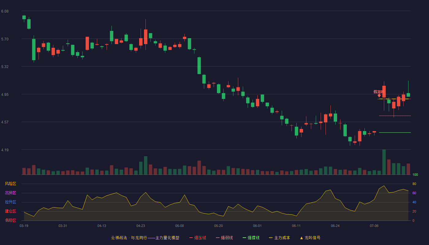Click the 5.70 price axis label
The image size is (429, 245).
pos(5,39)
